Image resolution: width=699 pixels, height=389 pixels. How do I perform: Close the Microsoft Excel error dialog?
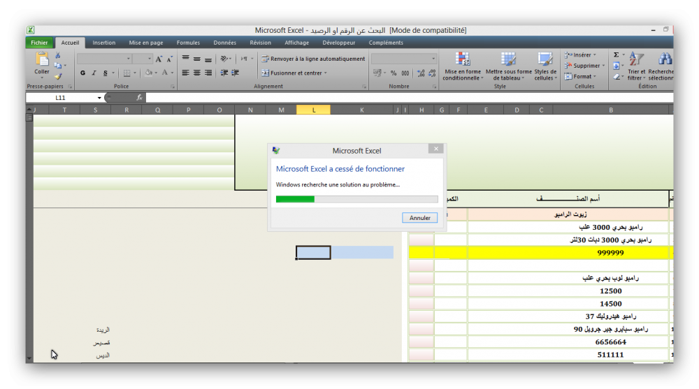point(436,149)
